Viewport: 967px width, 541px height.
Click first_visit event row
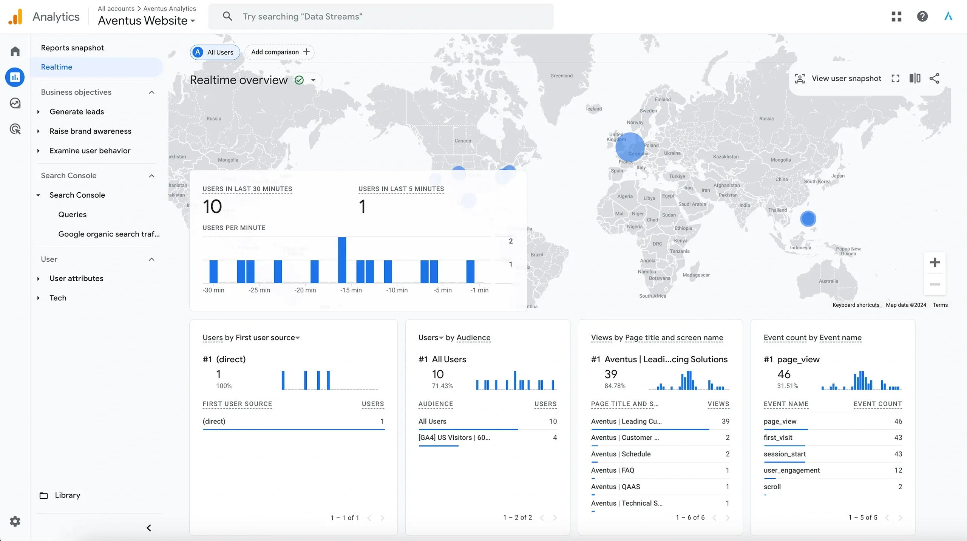[833, 437]
